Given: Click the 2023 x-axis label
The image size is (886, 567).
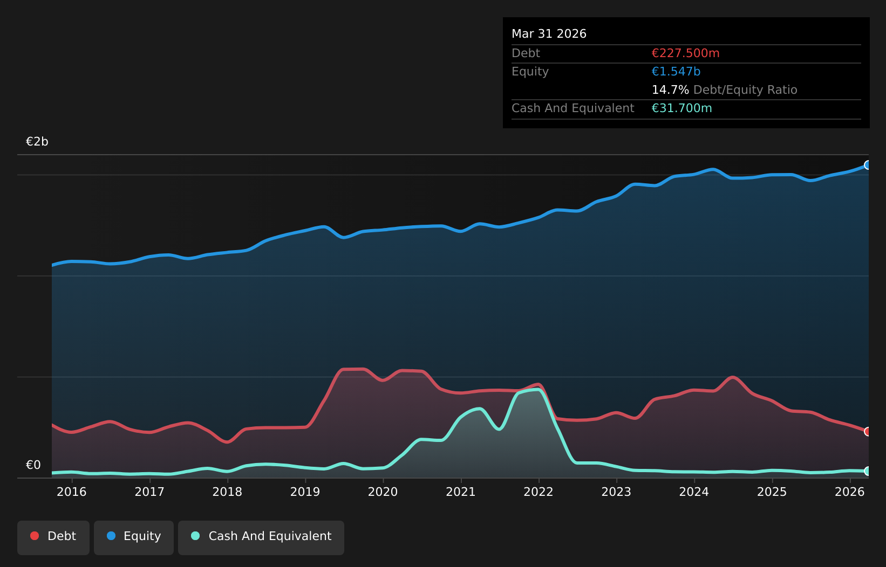Looking at the screenshot, I should (x=616, y=492).
